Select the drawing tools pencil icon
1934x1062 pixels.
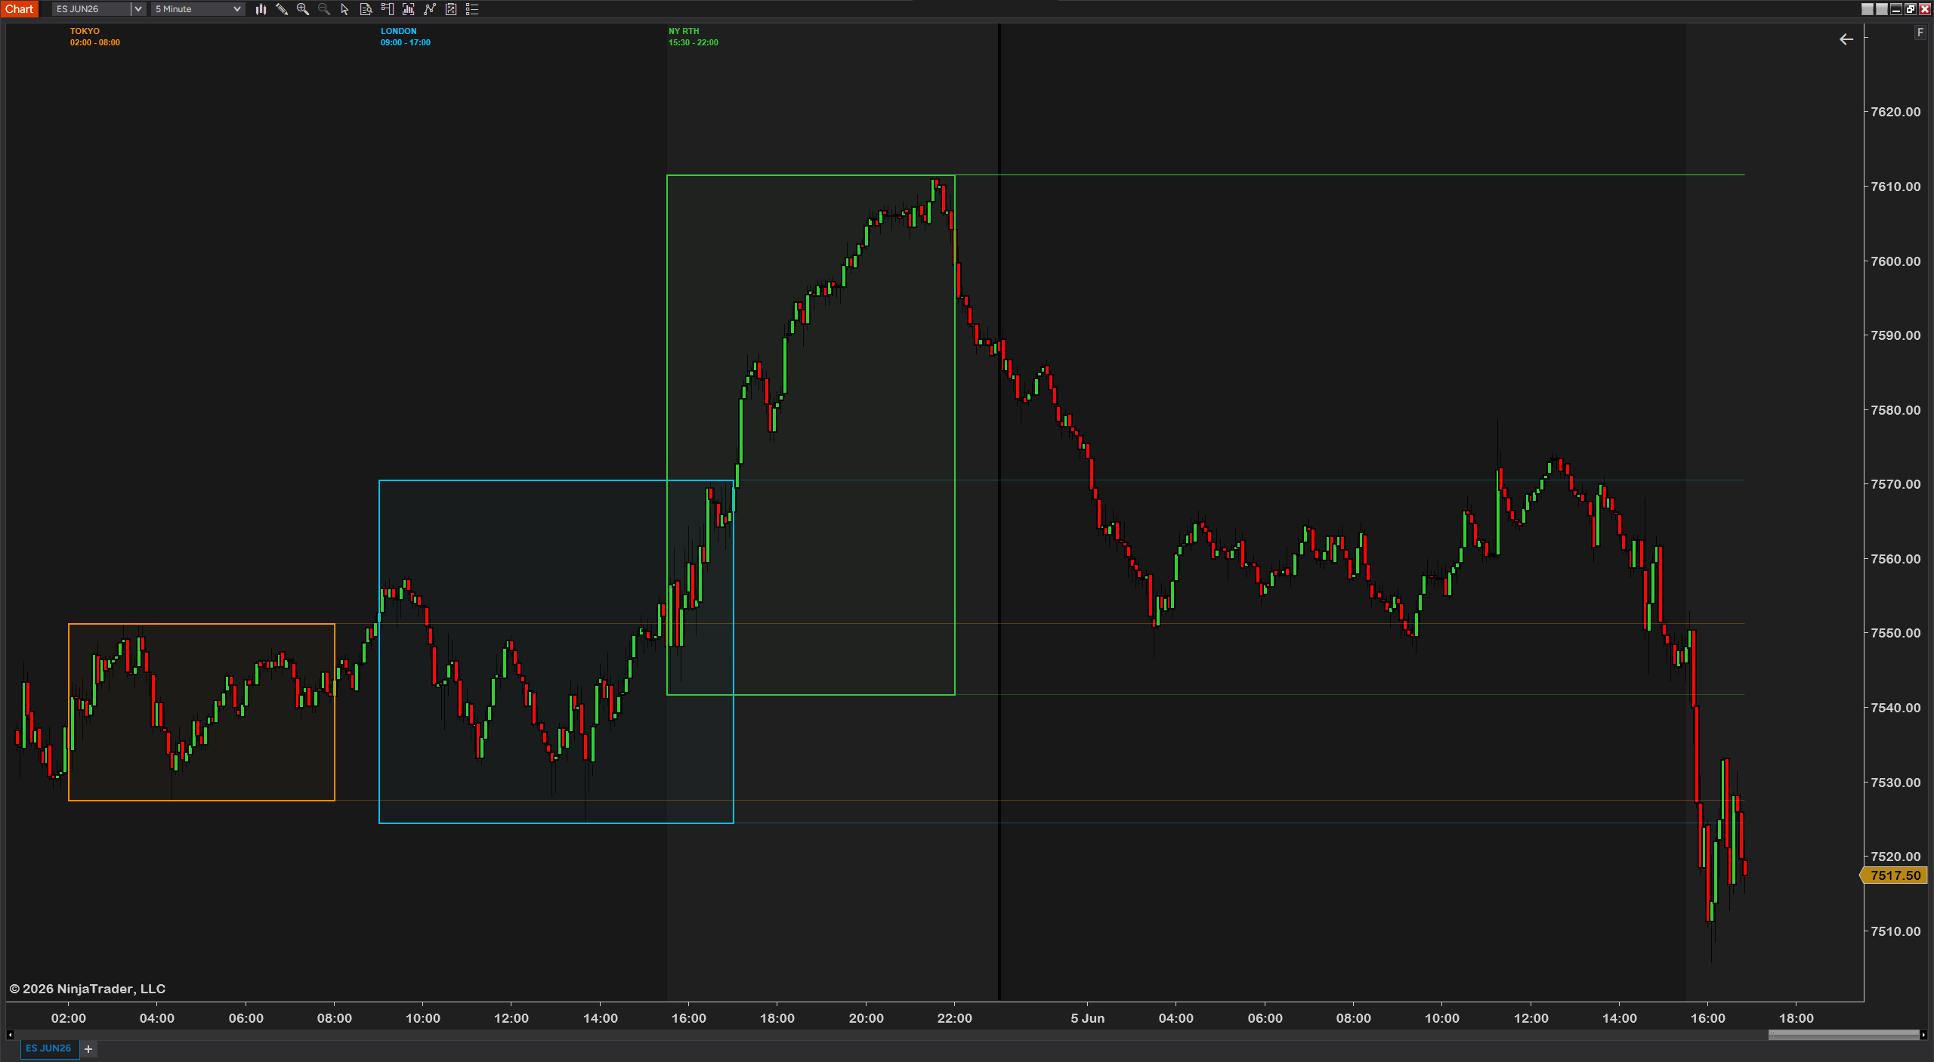(282, 9)
